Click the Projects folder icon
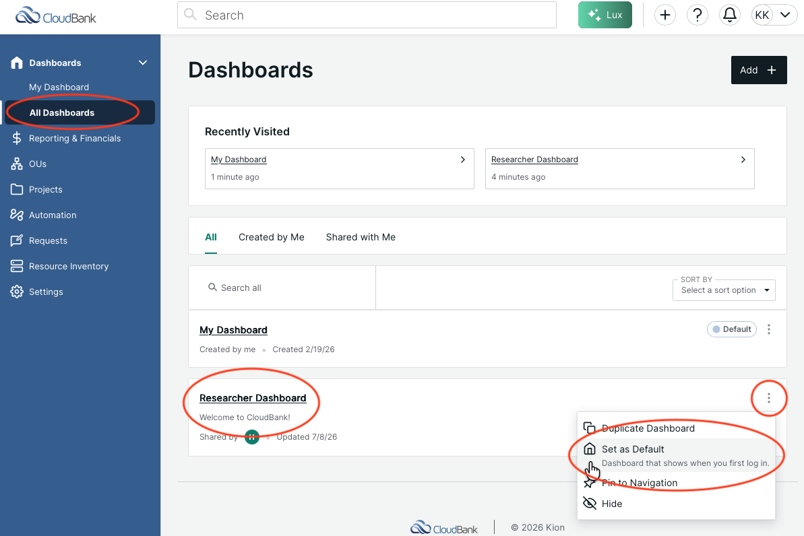The width and height of the screenshot is (804, 536). 17,189
